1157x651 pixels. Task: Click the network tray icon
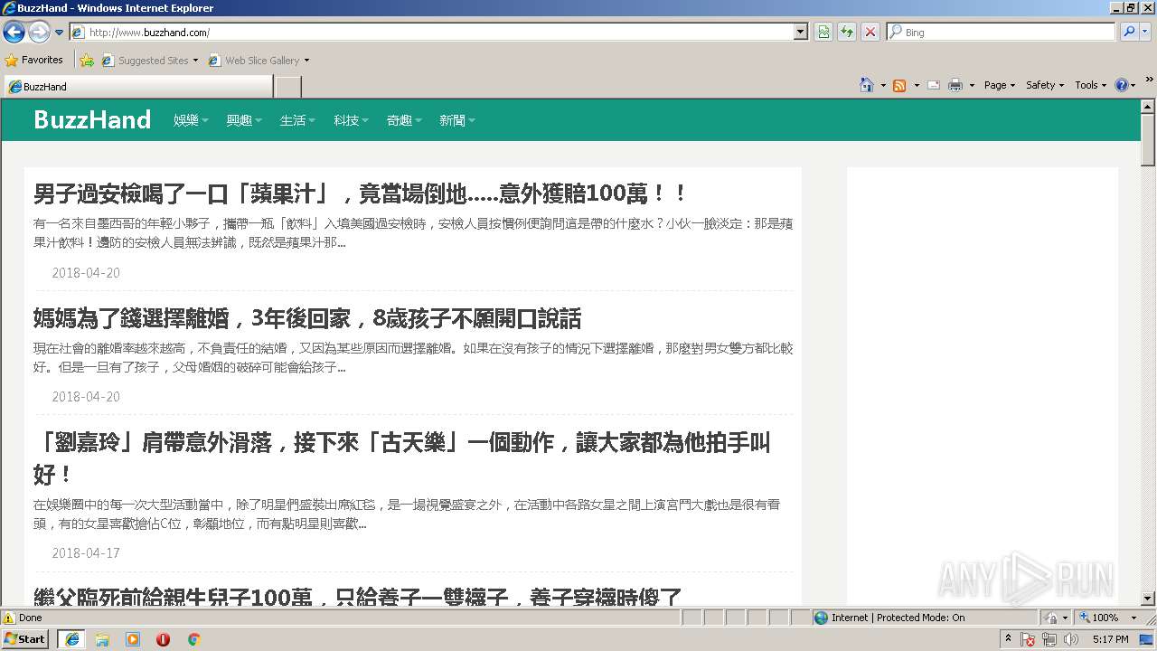(x=1049, y=639)
